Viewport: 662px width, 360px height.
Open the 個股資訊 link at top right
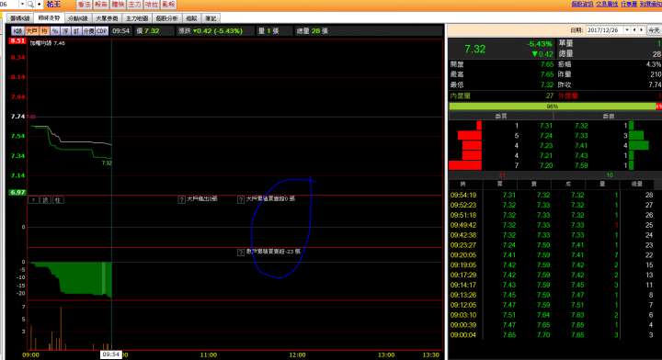coord(582,4)
